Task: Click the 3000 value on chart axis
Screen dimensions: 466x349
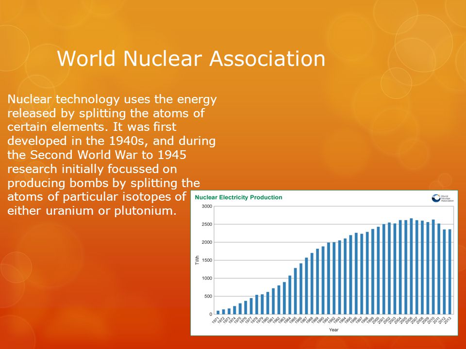Action: (207, 206)
